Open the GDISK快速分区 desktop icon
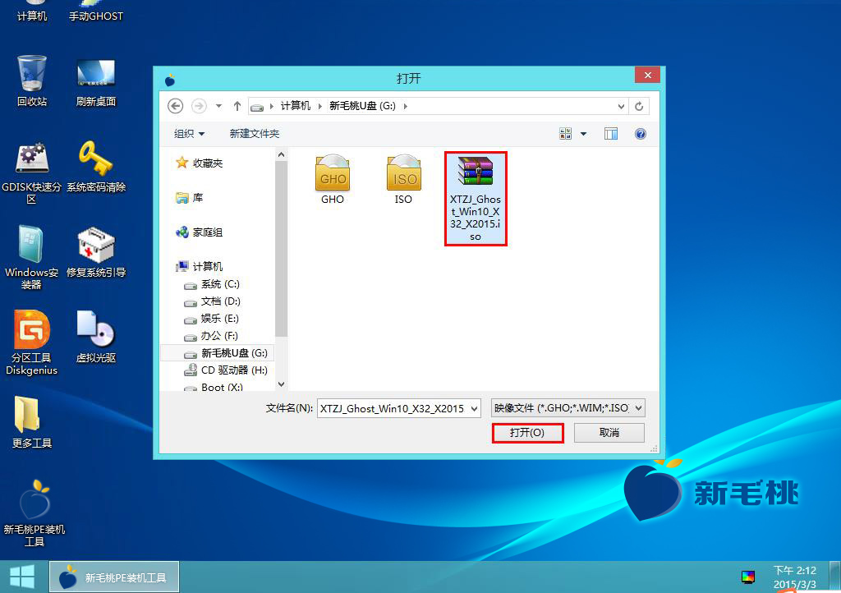841x593 pixels. point(32,172)
